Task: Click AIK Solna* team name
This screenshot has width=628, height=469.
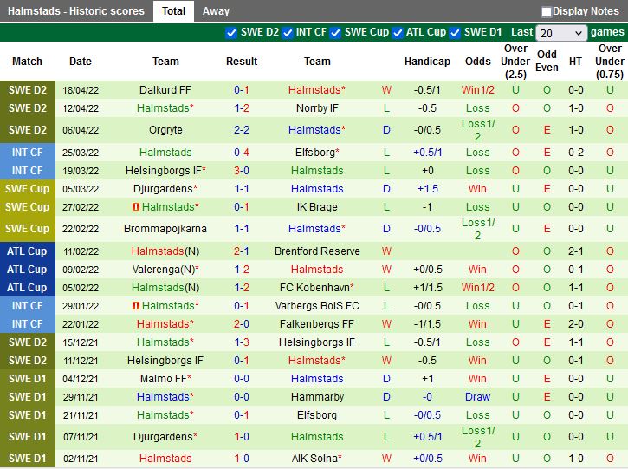Action: 317,459
